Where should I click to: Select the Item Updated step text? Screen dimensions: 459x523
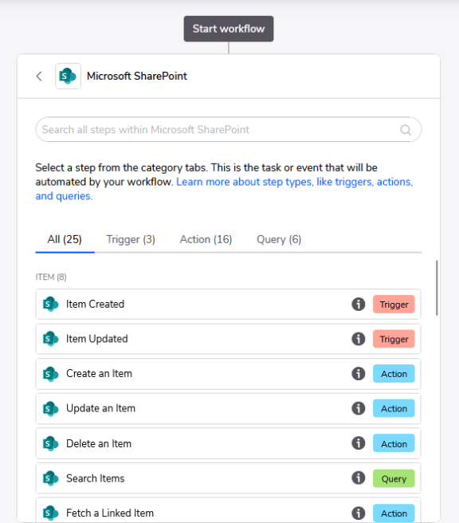click(x=96, y=339)
